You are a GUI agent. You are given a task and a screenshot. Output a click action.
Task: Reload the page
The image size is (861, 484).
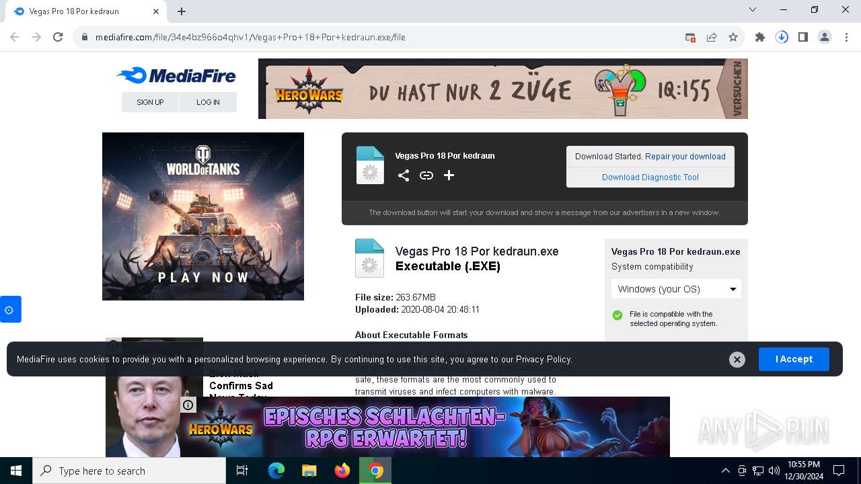click(58, 37)
